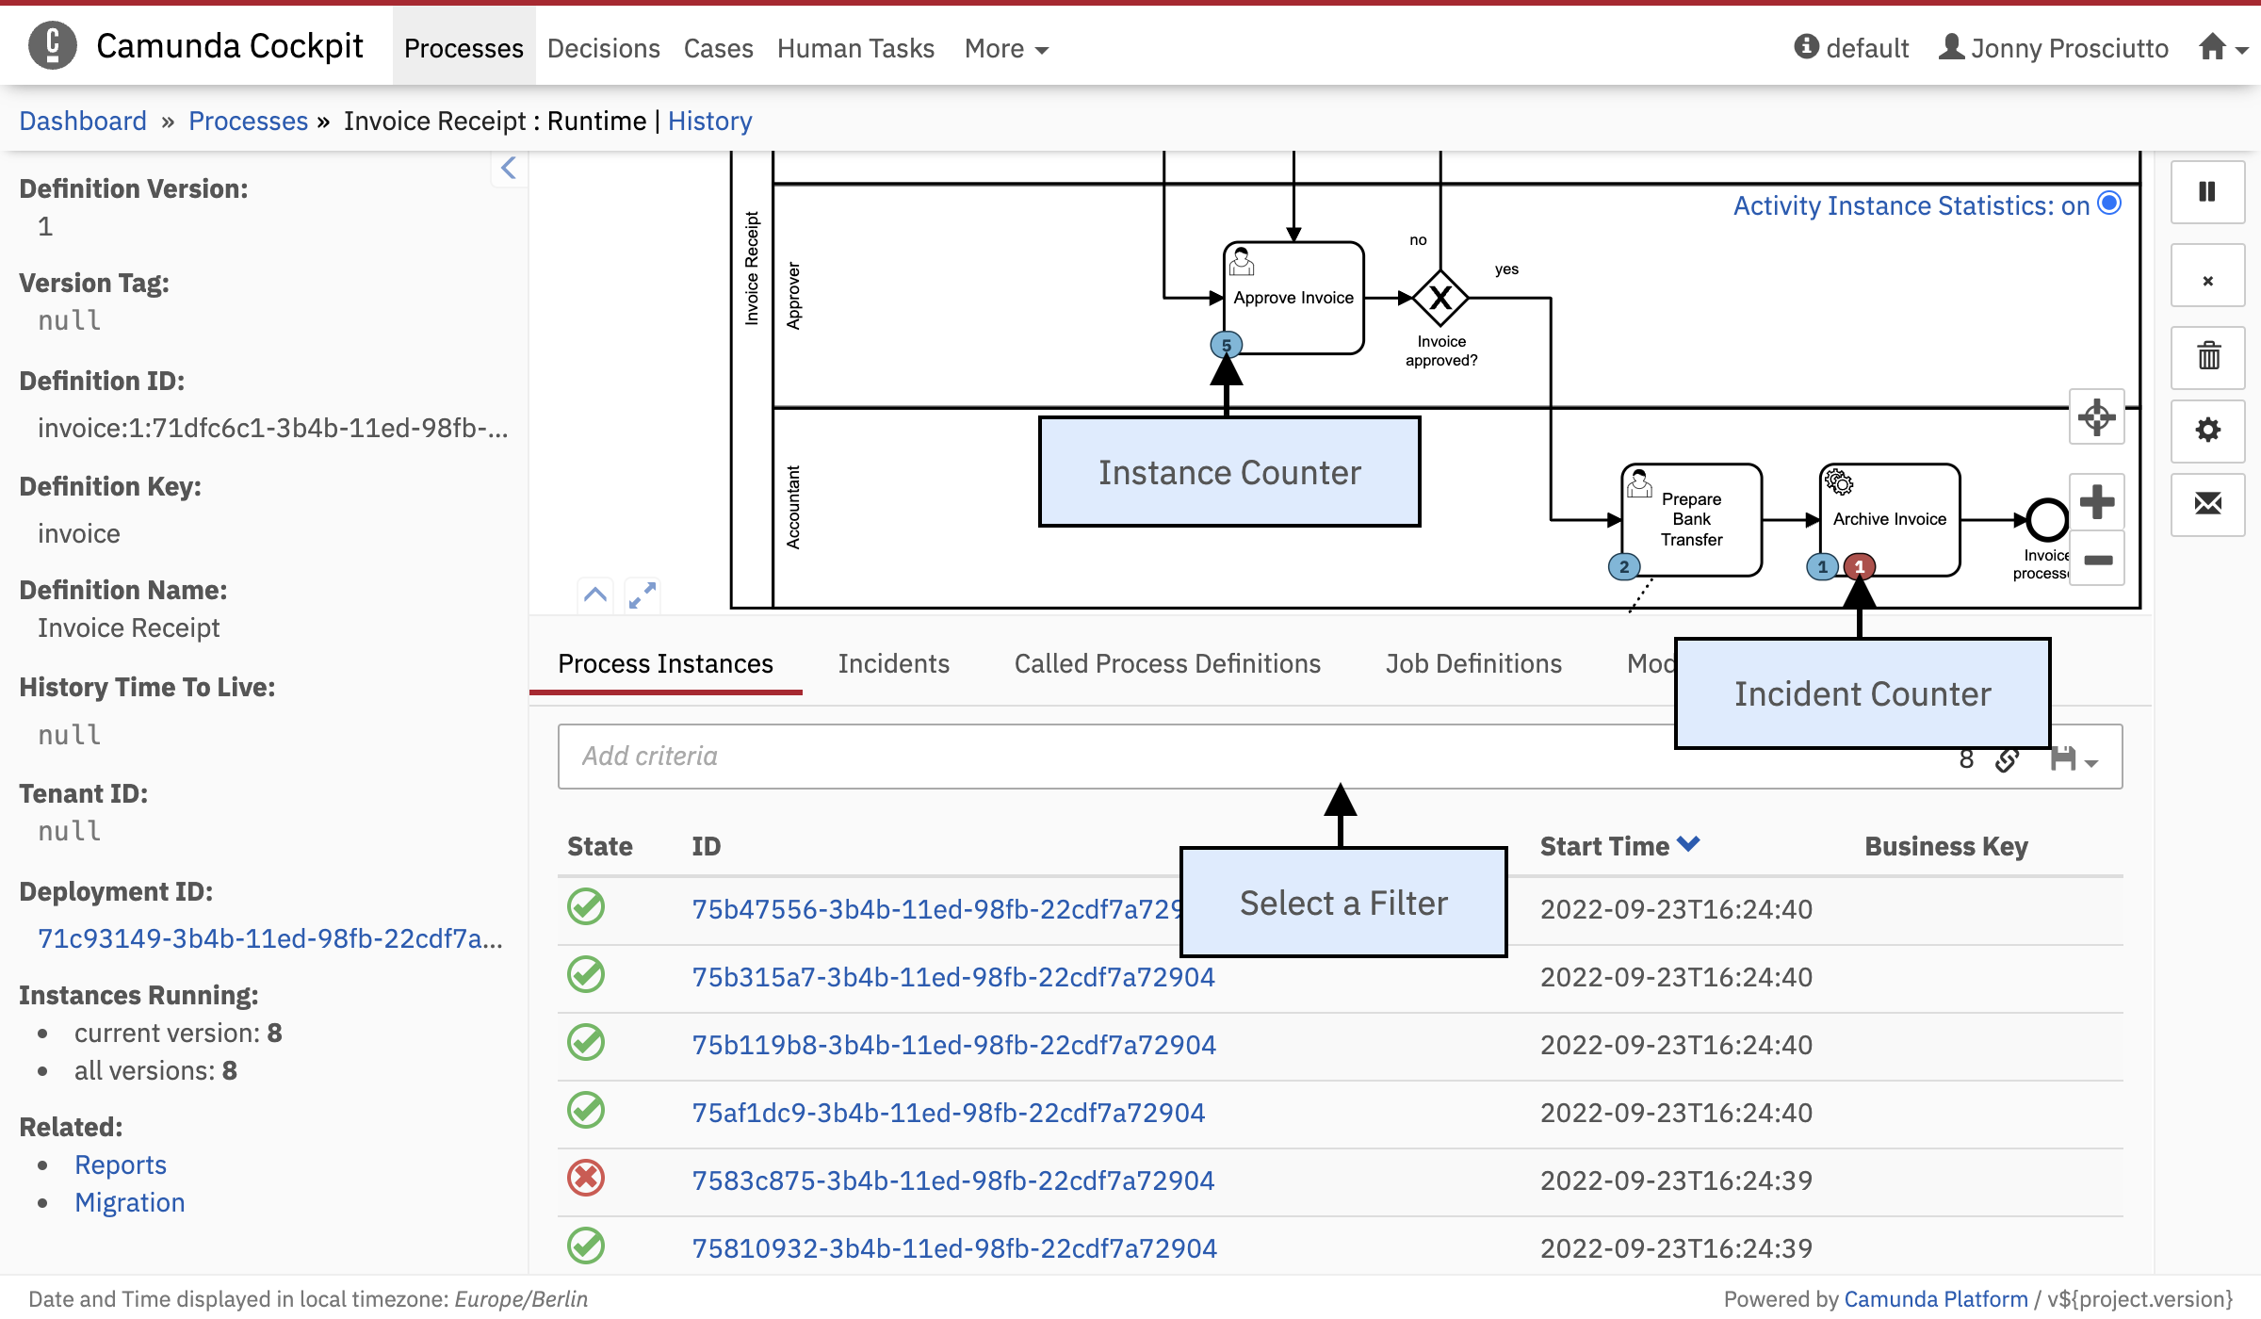Click state icon of instance 75b315a7

point(586,975)
